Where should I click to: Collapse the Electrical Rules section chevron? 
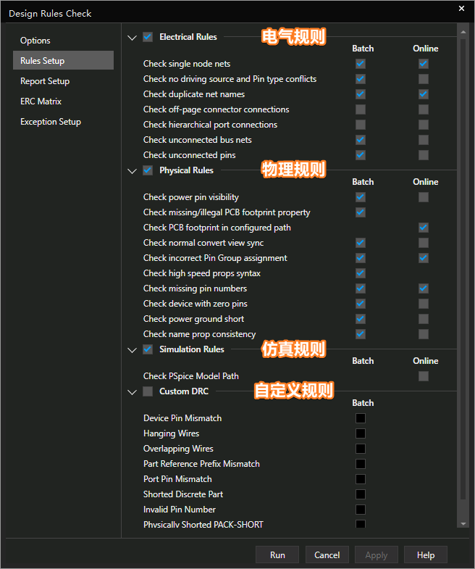pyautogui.click(x=131, y=37)
